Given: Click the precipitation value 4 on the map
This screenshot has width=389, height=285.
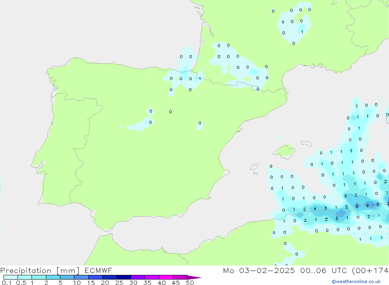Looking at the screenshot, I should click(315, 209).
